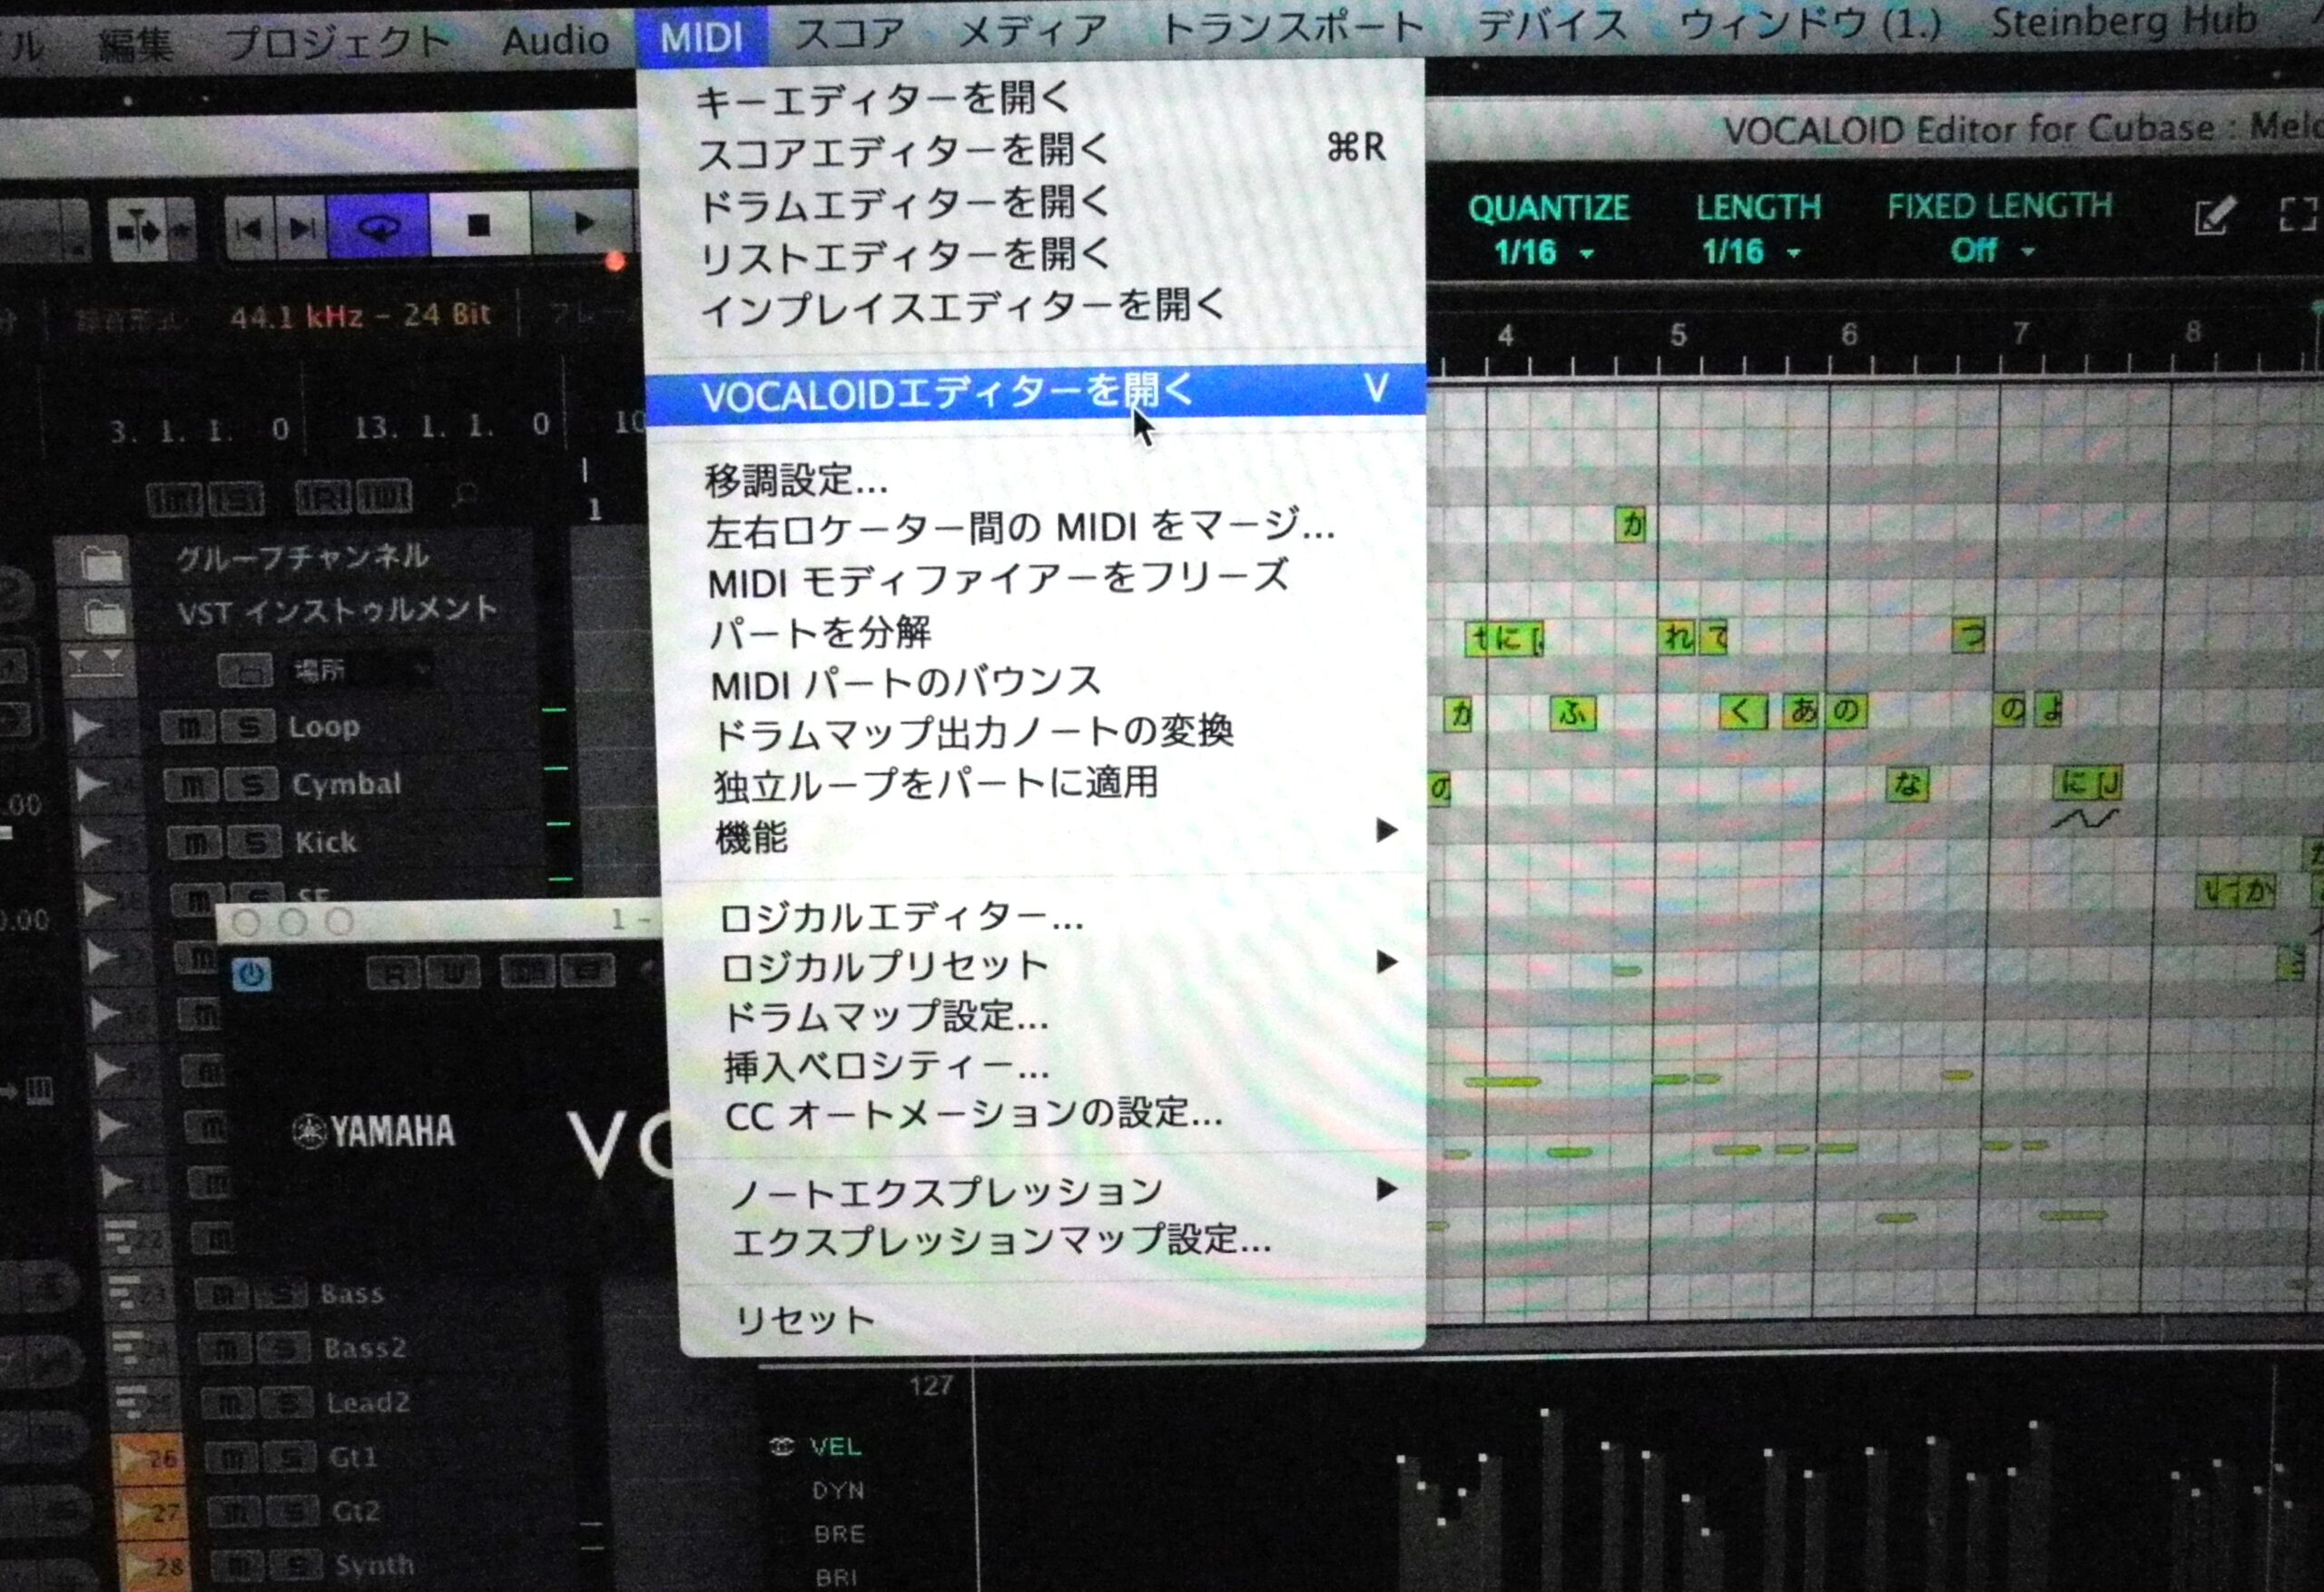Mute the Lead2 track
Screen dimensions: 2324x1592
pos(229,1404)
